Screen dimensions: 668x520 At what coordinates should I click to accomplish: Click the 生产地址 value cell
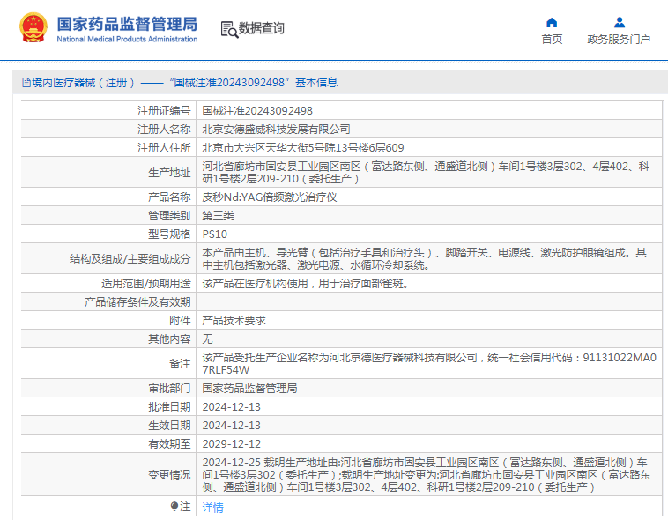coord(428,172)
